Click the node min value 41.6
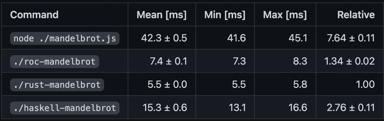 (237, 38)
